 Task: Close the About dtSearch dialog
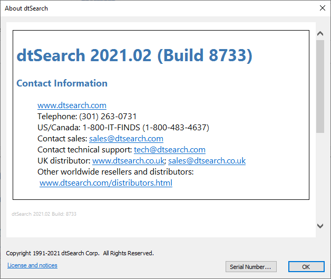323,8
